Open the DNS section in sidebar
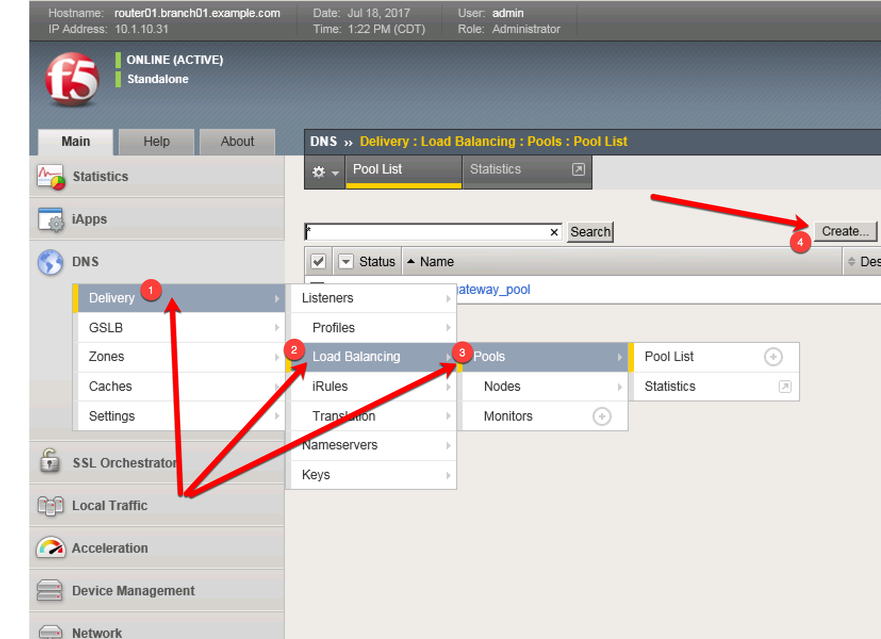 [157, 262]
